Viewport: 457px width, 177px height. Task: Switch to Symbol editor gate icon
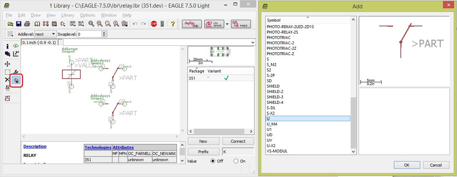click(63, 24)
